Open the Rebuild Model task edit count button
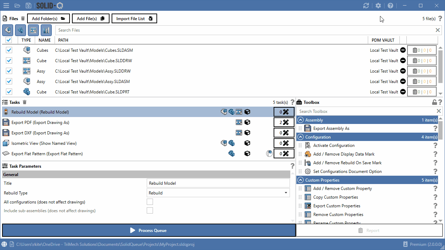Screen dimensions: 445x250 pyautogui.click(x=284, y=112)
